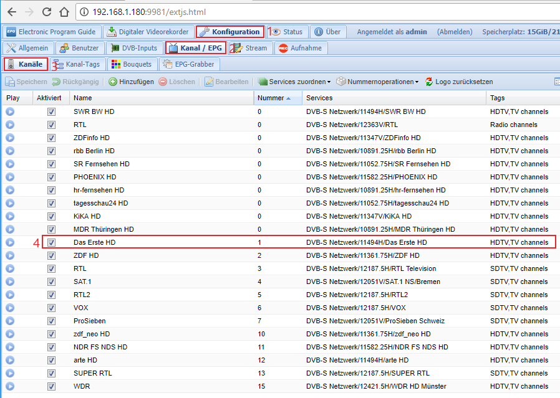Go to browser home page
Image resolution: width=560 pixels, height=398 pixels.
pyautogui.click(x=64, y=12)
